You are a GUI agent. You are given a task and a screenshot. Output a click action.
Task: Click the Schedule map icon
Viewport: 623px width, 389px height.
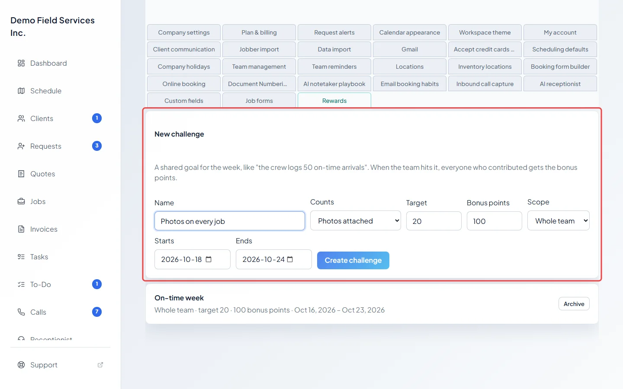21,91
